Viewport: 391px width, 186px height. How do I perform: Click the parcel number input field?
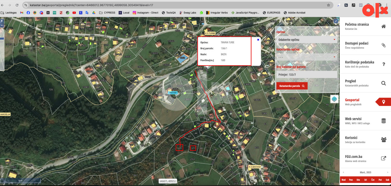(x=307, y=74)
